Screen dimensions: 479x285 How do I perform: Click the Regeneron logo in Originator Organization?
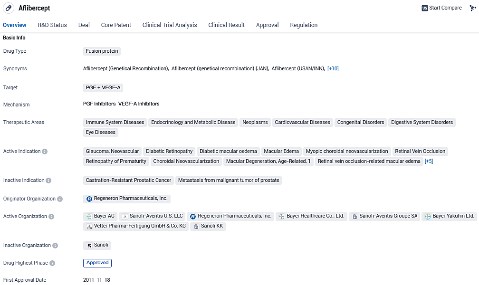[89, 199]
